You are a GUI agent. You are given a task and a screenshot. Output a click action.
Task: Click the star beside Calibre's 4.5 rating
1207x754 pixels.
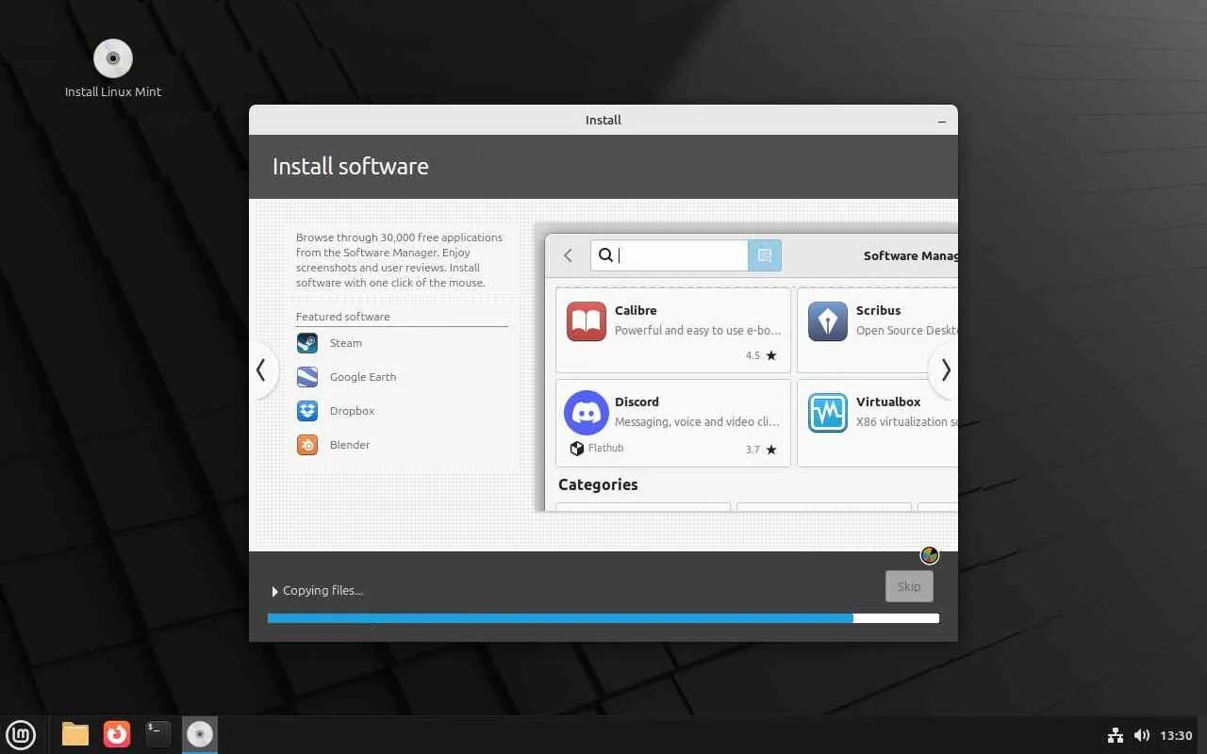pyautogui.click(x=771, y=355)
